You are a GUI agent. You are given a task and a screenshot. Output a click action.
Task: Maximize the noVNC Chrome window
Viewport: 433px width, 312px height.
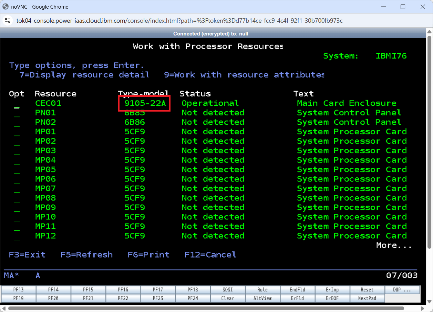pos(403,7)
